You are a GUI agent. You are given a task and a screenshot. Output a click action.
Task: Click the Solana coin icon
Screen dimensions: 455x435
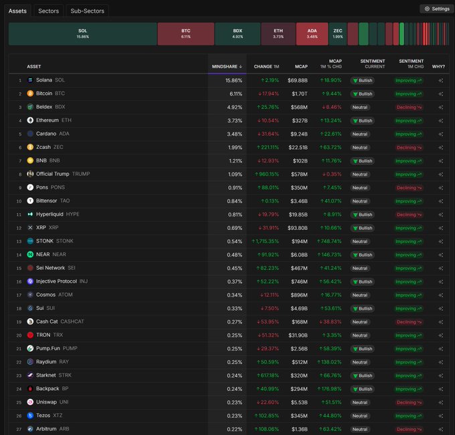click(30, 80)
